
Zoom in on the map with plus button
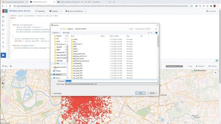click(3, 72)
